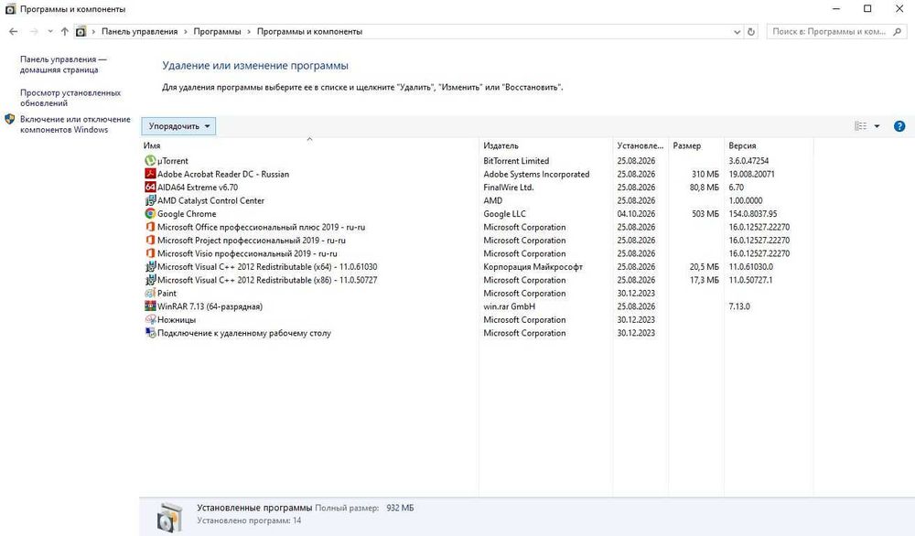Click Chrome install date 04.10.2026
Image resolution: width=915 pixels, height=536 pixels.
(636, 214)
